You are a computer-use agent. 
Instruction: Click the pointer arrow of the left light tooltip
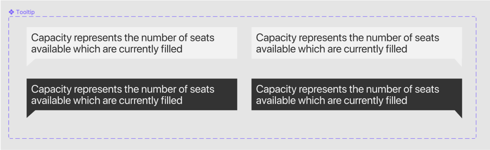(29, 62)
